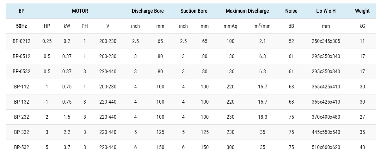Select the 510x660x620 dimensions value

(326, 147)
